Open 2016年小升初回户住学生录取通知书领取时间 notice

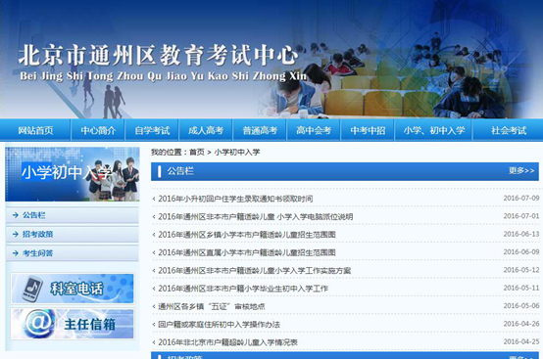235,199
